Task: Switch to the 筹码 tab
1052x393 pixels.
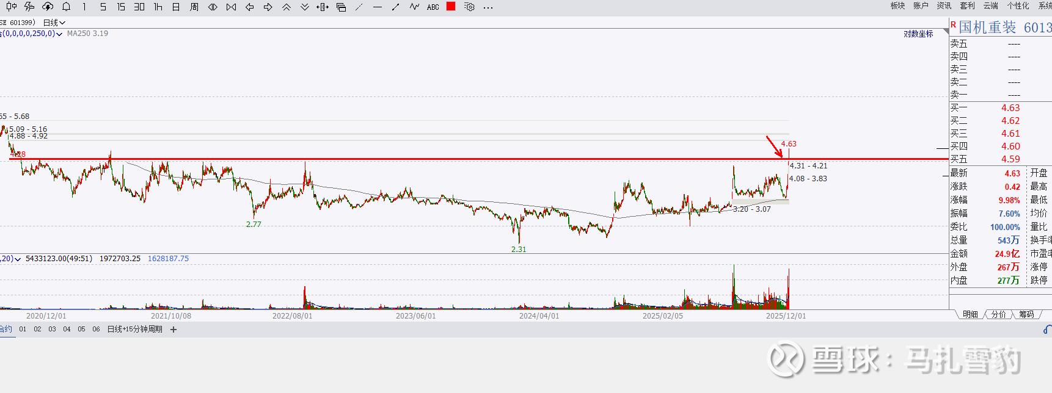Action: [1026, 314]
